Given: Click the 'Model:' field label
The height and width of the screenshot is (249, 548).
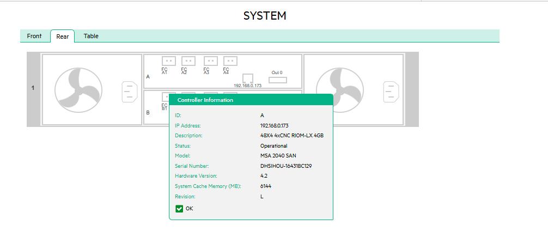Looking at the screenshot, I should tap(182, 156).
